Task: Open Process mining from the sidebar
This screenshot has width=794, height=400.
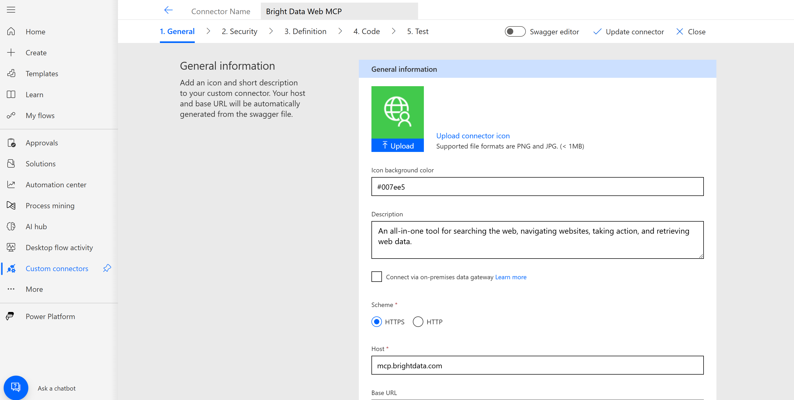Action: (x=50, y=205)
